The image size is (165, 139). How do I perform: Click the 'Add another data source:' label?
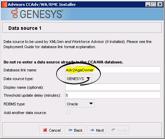pos(25,113)
